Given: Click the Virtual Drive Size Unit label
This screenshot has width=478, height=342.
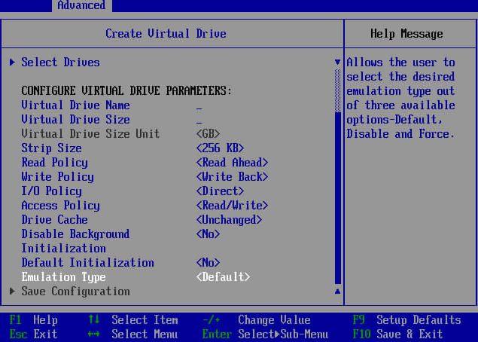Looking at the screenshot, I should click(90, 134).
